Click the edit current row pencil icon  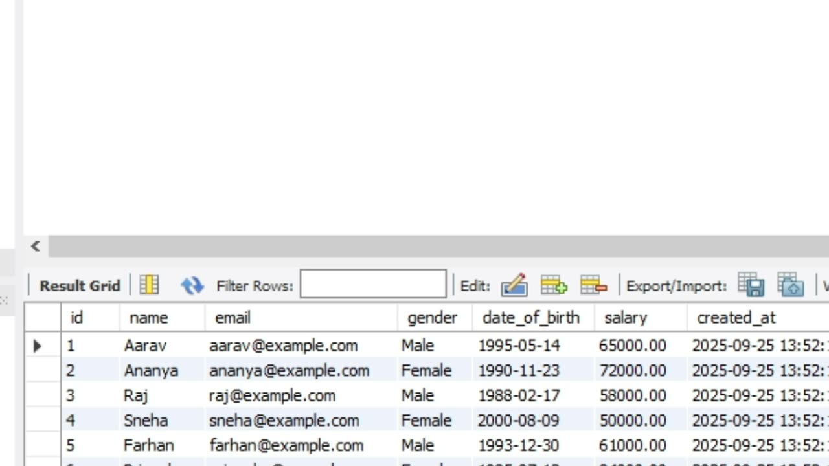[514, 285]
